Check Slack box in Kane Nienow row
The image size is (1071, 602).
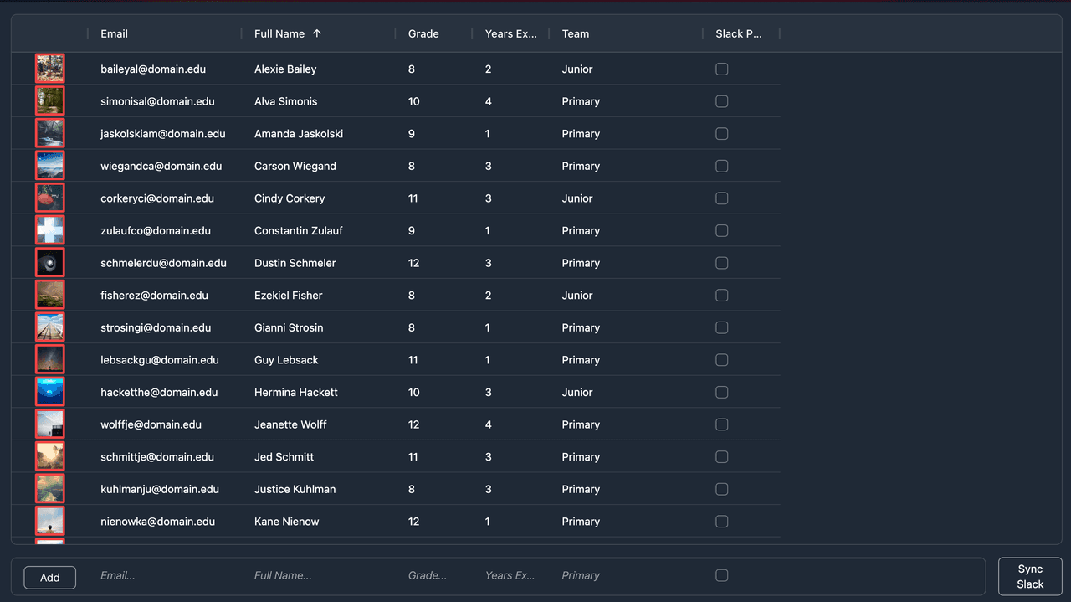pos(722,522)
